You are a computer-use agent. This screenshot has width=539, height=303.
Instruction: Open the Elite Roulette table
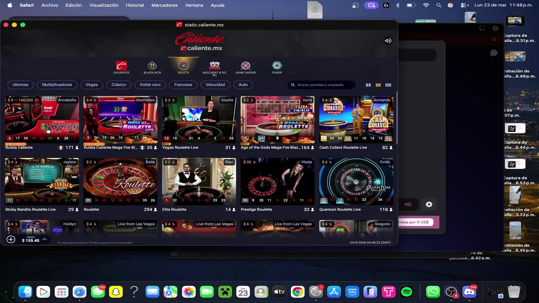coord(199,181)
